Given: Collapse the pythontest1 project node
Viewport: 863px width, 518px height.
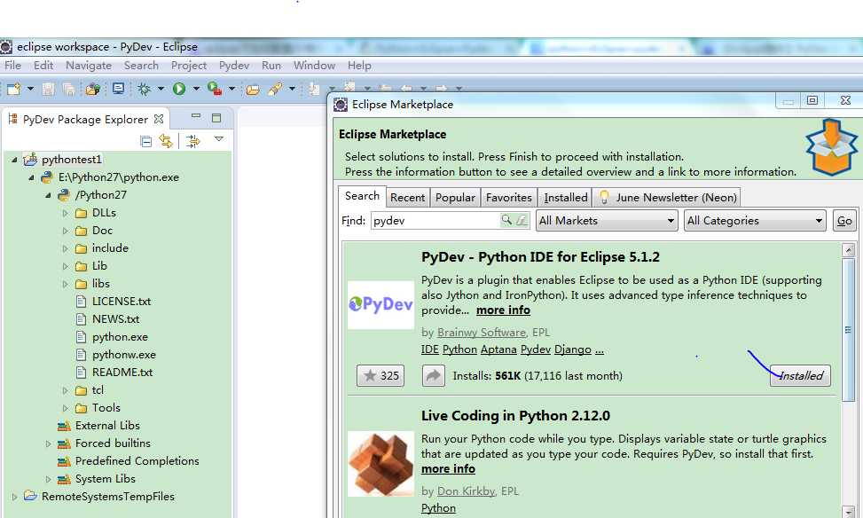Looking at the screenshot, I should [15, 160].
